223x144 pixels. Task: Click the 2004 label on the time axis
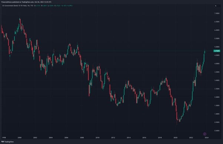[x=51, y=138]
